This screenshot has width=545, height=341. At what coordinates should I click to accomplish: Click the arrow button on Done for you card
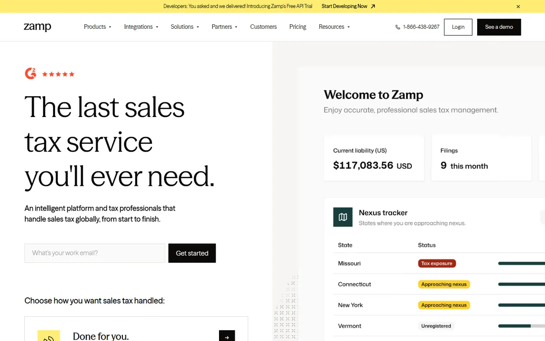coord(227,336)
